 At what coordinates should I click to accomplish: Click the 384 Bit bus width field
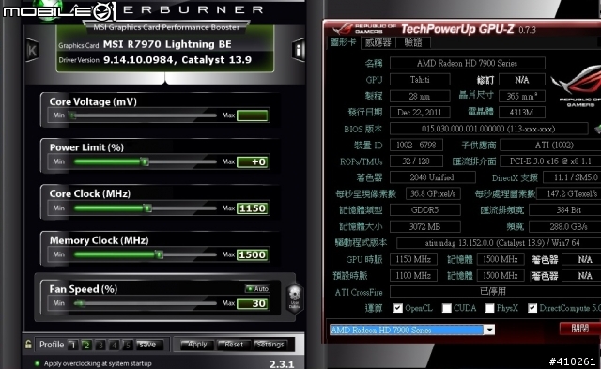(x=565, y=210)
